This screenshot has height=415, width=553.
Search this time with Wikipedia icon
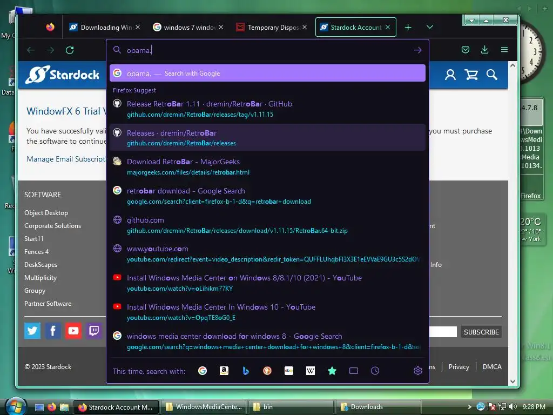[x=311, y=371]
